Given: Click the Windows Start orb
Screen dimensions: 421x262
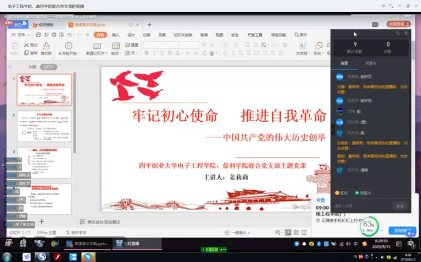Looking at the screenshot, I should pos(7,256).
